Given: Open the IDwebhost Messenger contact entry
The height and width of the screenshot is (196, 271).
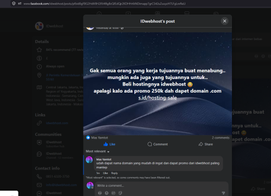Looking at the screenshot, I should click(x=54, y=193).
